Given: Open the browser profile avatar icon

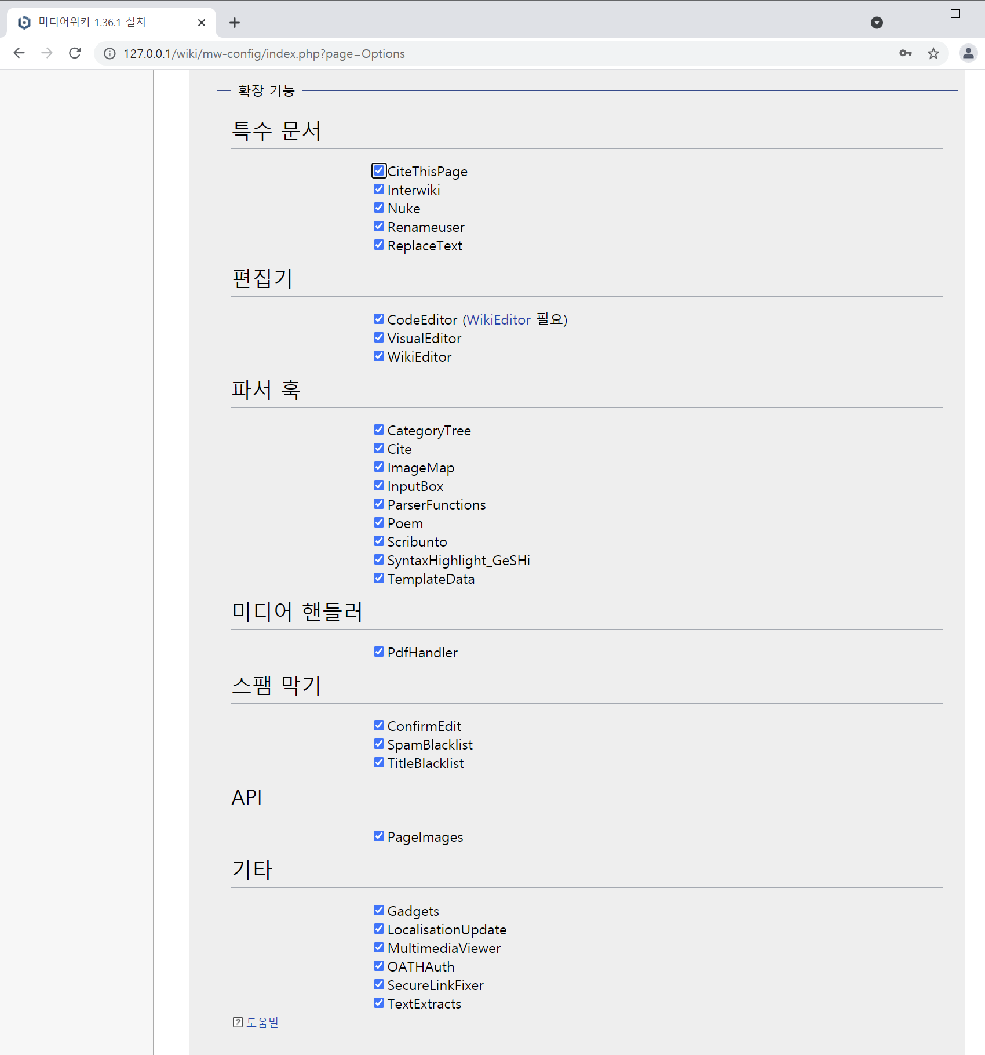Looking at the screenshot, I should (x=968, y=53).
